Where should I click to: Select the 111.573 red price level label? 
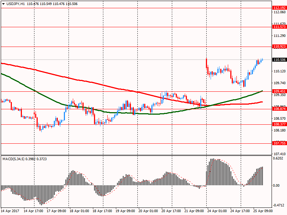[279, 27]
